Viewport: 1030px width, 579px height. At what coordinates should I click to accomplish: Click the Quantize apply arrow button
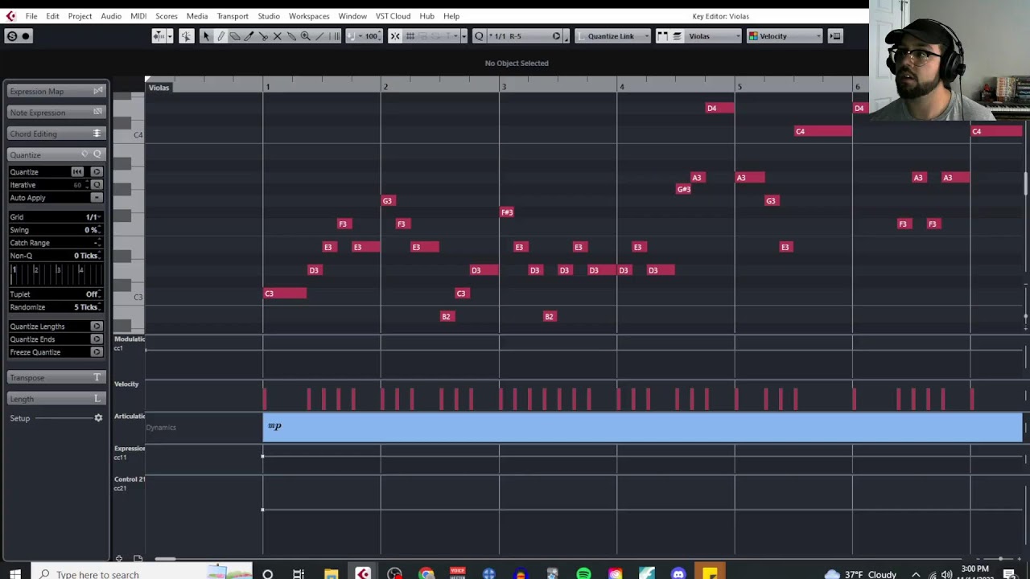97,172
